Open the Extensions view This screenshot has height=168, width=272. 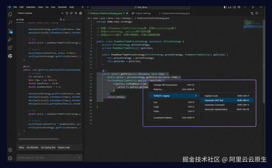pyautogui.click(x=10, y=48)
